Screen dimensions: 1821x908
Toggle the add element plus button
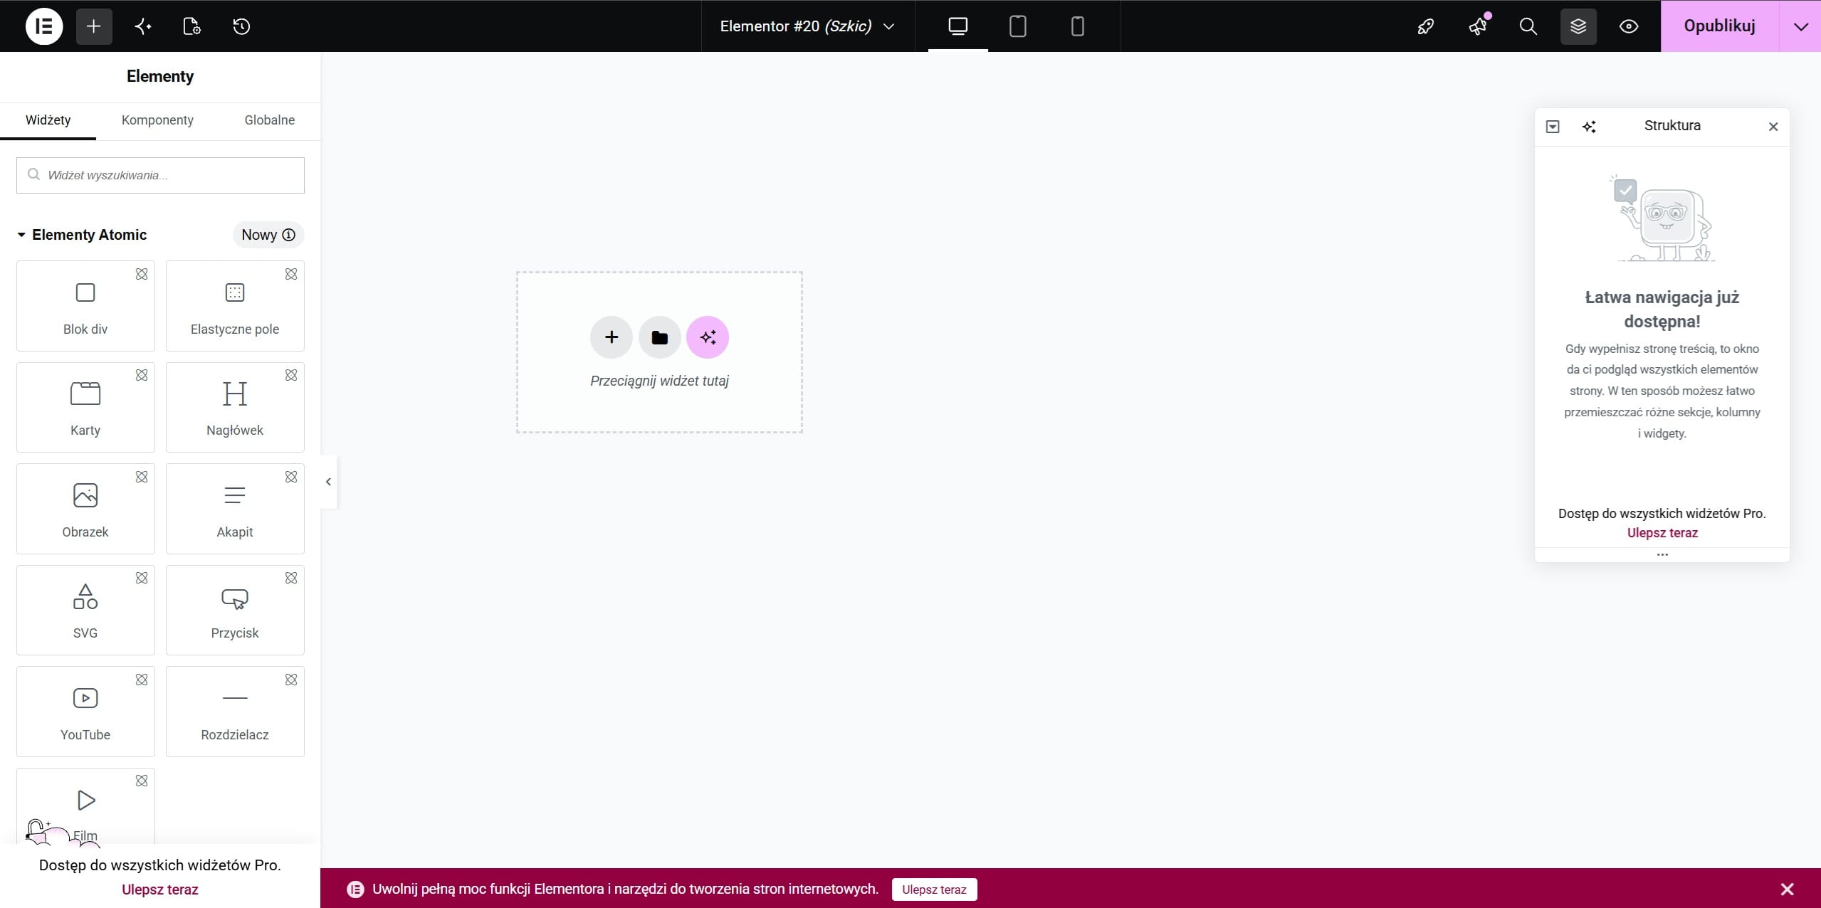tap(94, 26)
